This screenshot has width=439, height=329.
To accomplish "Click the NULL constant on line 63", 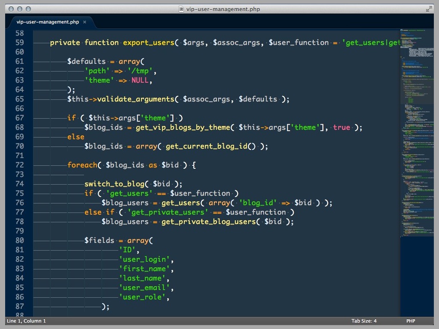I will coord(140,81).
